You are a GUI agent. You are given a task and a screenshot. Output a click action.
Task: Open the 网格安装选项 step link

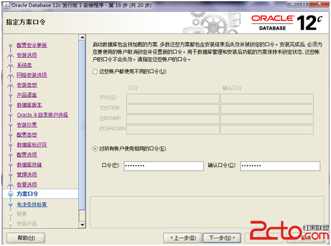[x=32, y=75]
